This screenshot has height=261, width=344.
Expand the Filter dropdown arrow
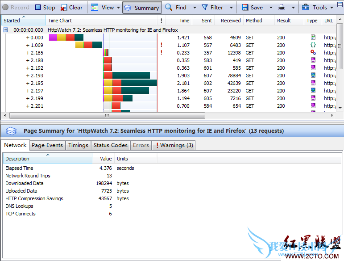coord(231,8)
